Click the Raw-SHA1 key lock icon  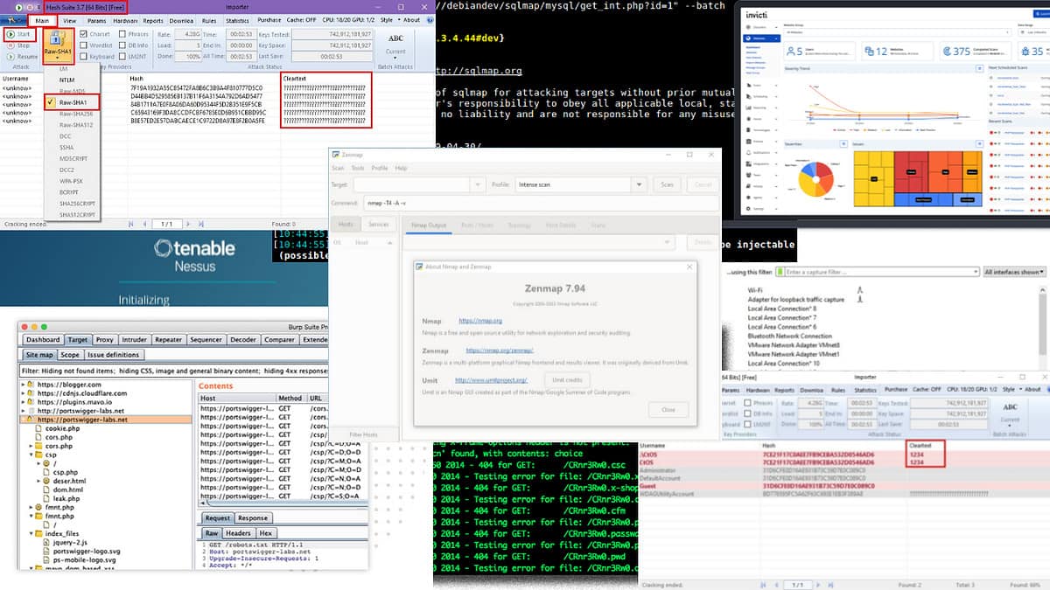(x=56, y=38)
